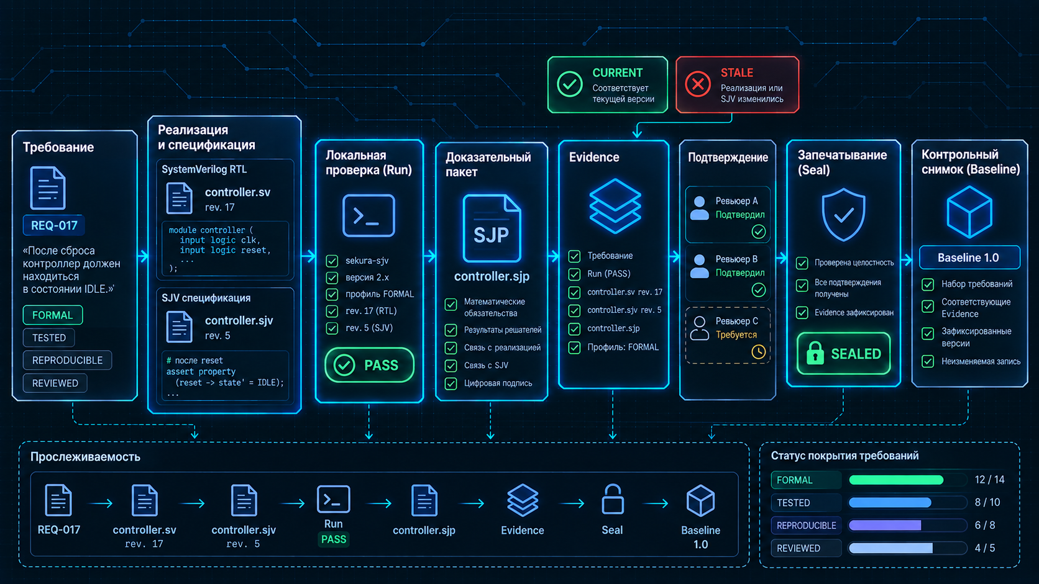Toggle the Проверена целостность checkbox
Image resolution: width=1039 pixels, height=584 pixels.
[x=802, y=263]
